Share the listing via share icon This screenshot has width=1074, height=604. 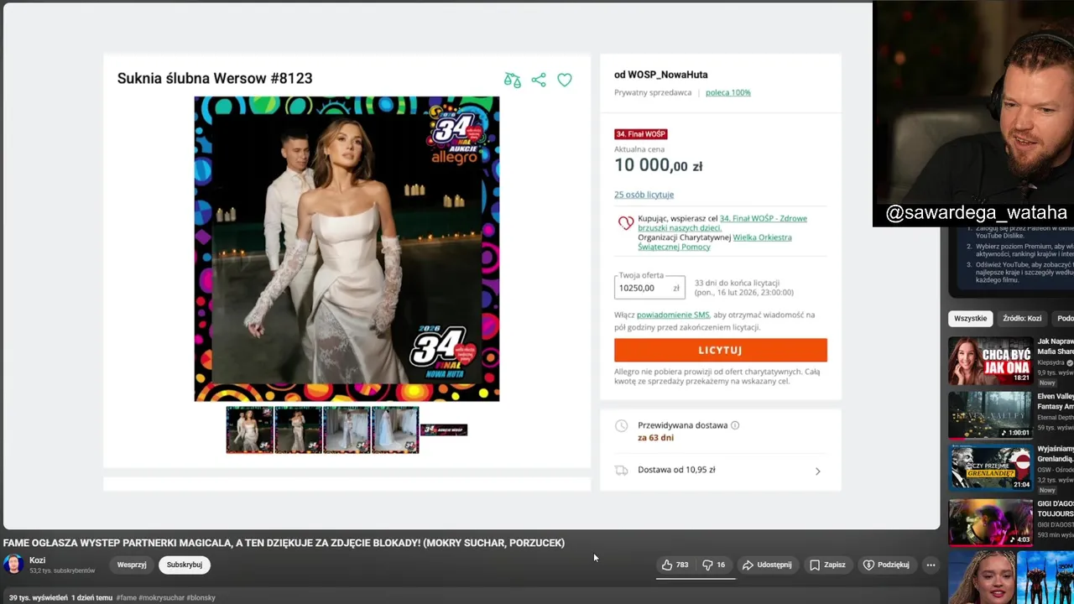point(539,80)
